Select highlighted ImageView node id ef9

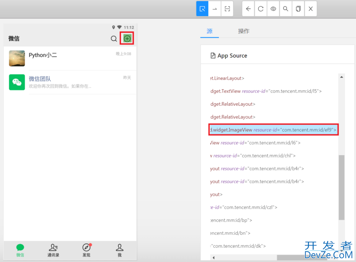pos(273,130)
